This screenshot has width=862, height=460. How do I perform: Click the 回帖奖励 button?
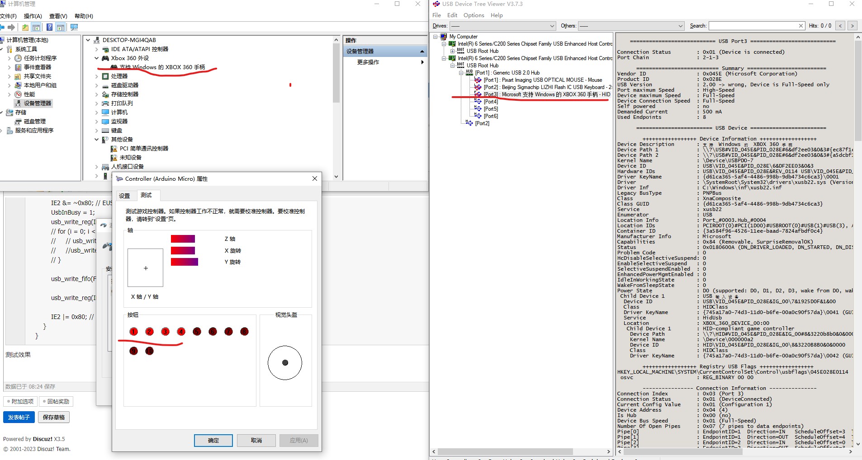coord(56,401)
